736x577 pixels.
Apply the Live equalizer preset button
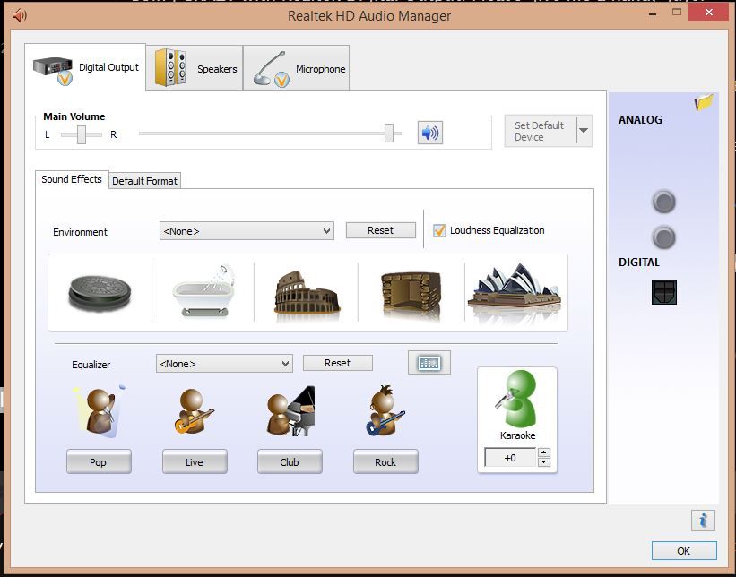195,461
